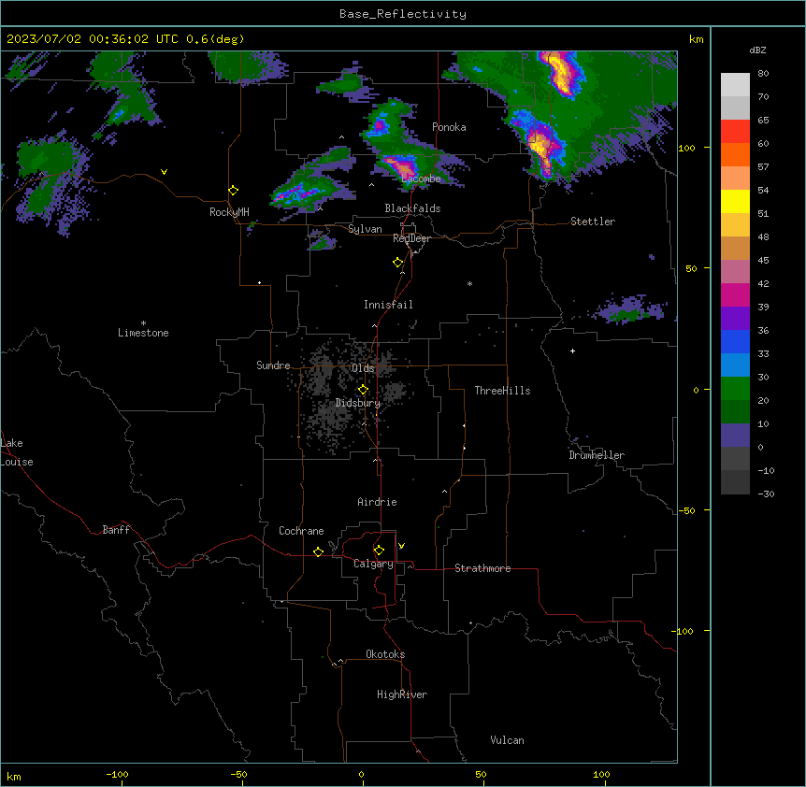
Task: Select the mauve pink 42-45 dBZ legend swatch
Action: pyautogui.click(x=735, y=271)
